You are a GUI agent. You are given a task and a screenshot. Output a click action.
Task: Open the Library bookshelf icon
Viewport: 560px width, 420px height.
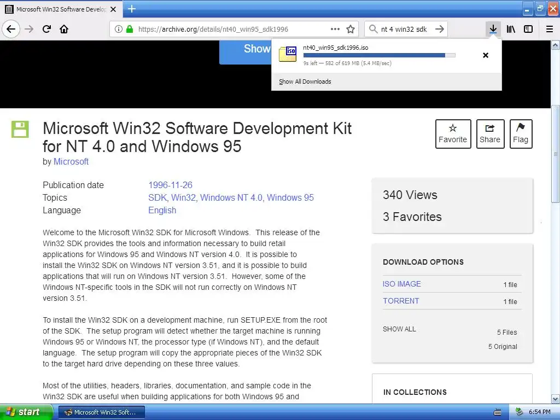click(x=511, y=29)
